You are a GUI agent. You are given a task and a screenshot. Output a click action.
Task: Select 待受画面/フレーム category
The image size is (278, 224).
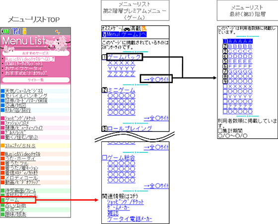pyautogui.click(x=20, y=191)
